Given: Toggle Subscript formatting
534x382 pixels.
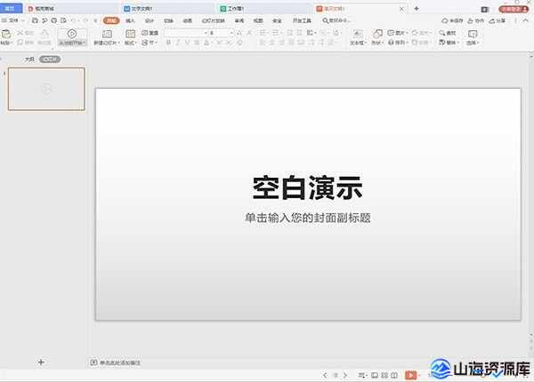Looking at the screenshot, I should point(229,43).
